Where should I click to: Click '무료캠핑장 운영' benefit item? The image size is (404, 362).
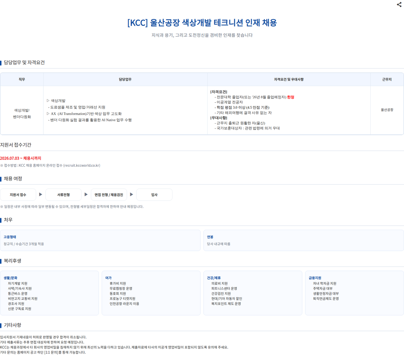[121, 289]
